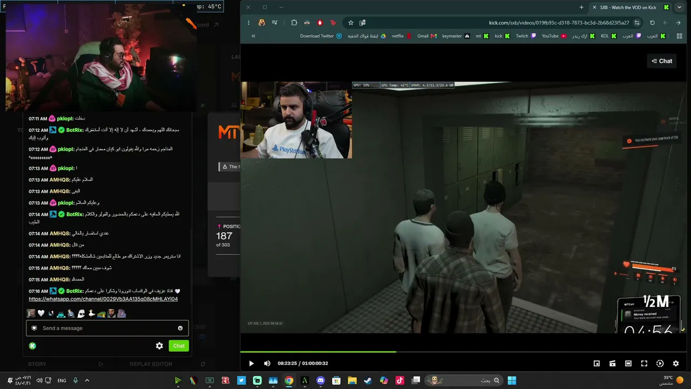The image size is (691, 389).
Task: Open the Download Twitter bookmark
Action: pos(321,36)
